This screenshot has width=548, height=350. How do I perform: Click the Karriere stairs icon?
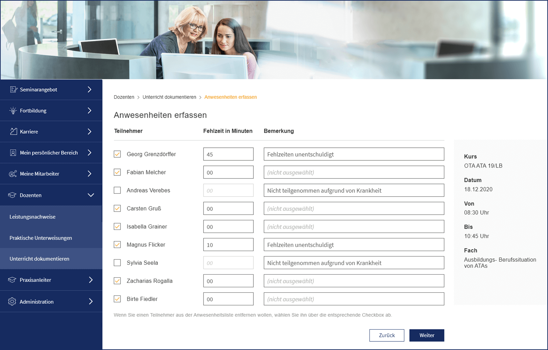(13, 131)
